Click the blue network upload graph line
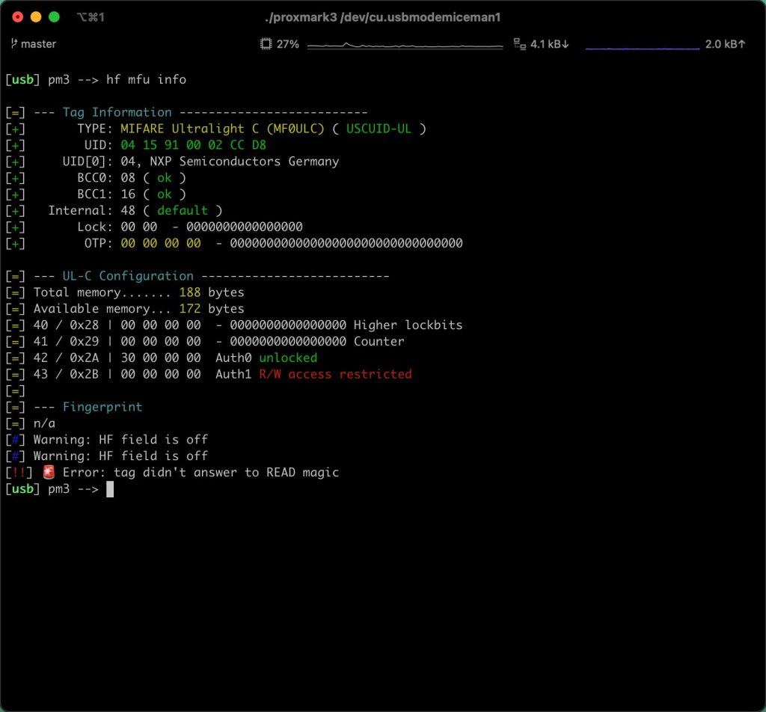 [x=643, y=48]
